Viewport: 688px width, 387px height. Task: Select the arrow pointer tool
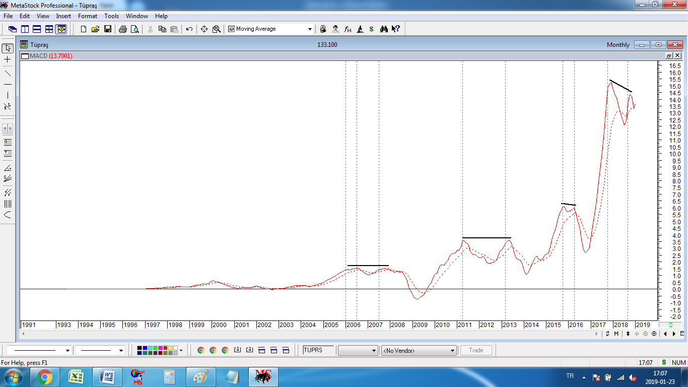coord(8,48)
